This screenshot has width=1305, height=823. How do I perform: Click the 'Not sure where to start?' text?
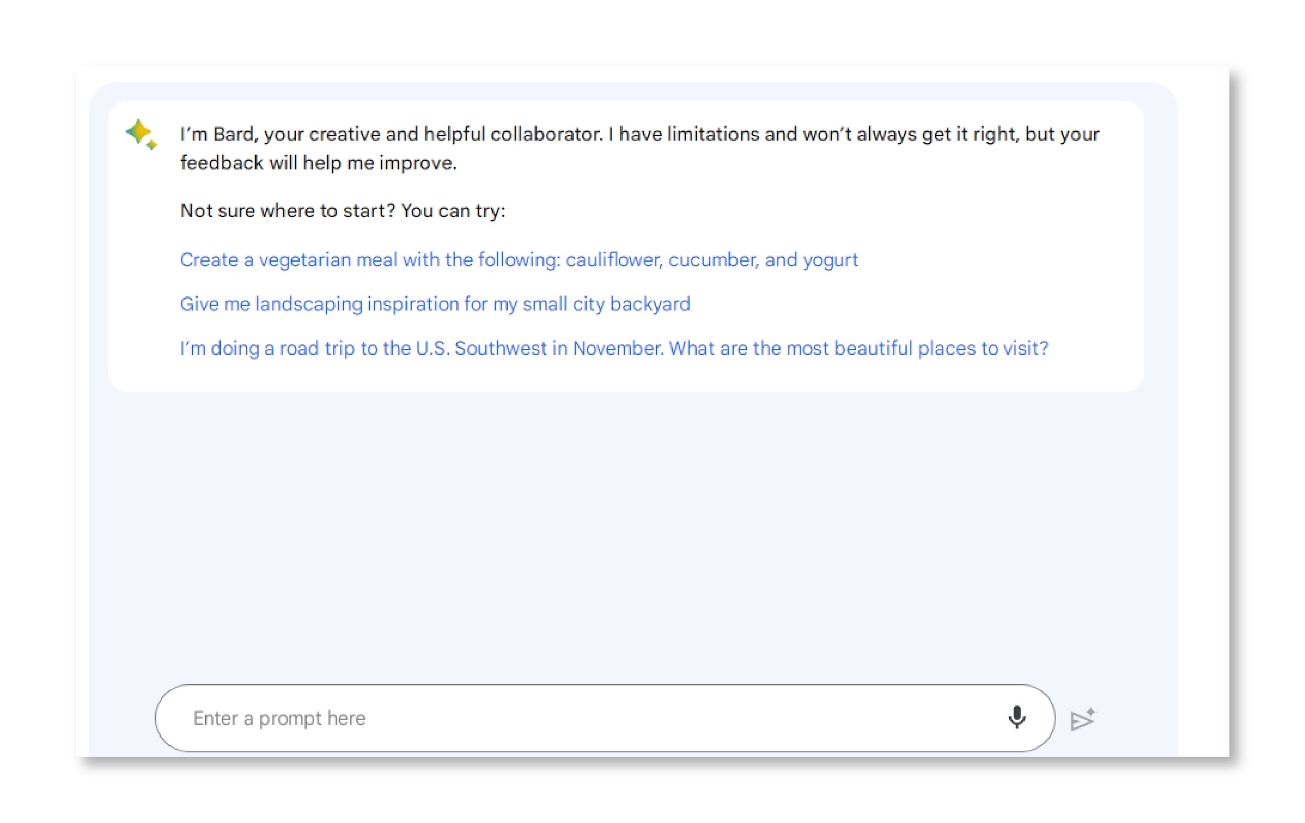pyautogui.click(x=287, y=210)
